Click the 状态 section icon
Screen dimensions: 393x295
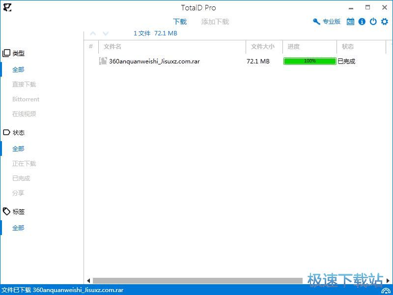(x=6, y=132)
